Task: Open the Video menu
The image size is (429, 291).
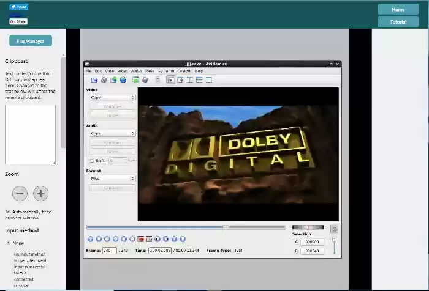Action: (123, 71)
